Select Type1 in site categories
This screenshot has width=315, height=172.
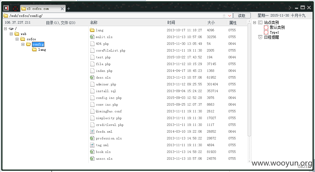click(x=274, y=32)
